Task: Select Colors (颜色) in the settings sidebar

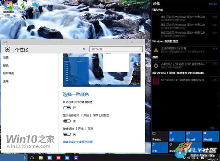Action: [6, 65]
